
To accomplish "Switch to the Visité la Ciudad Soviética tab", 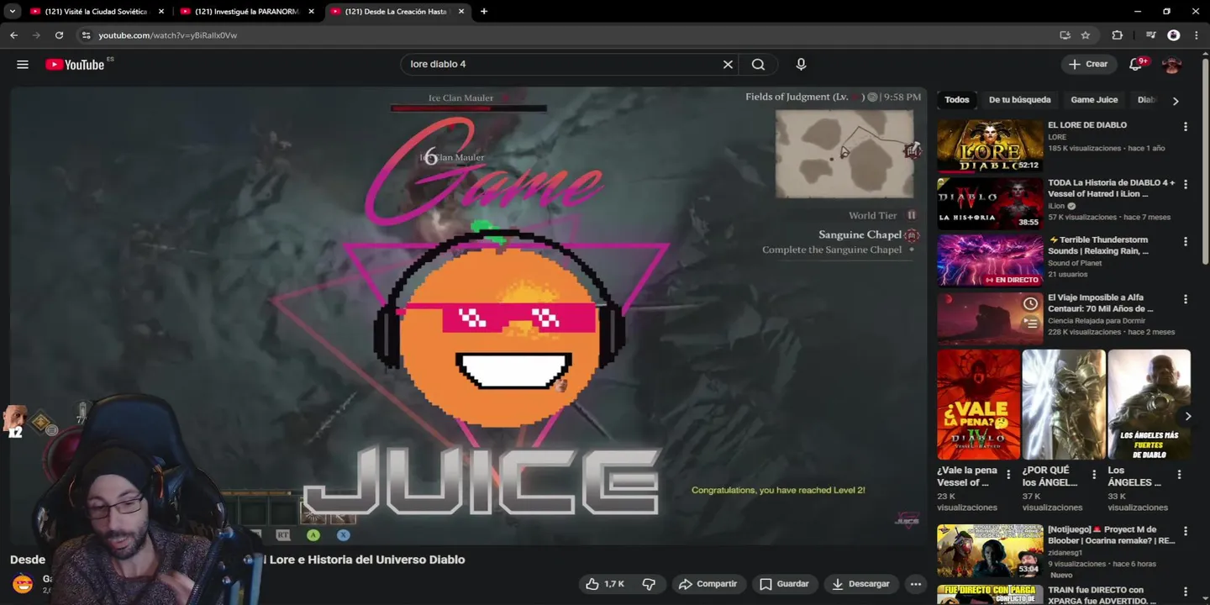I will tap(96, 12).
